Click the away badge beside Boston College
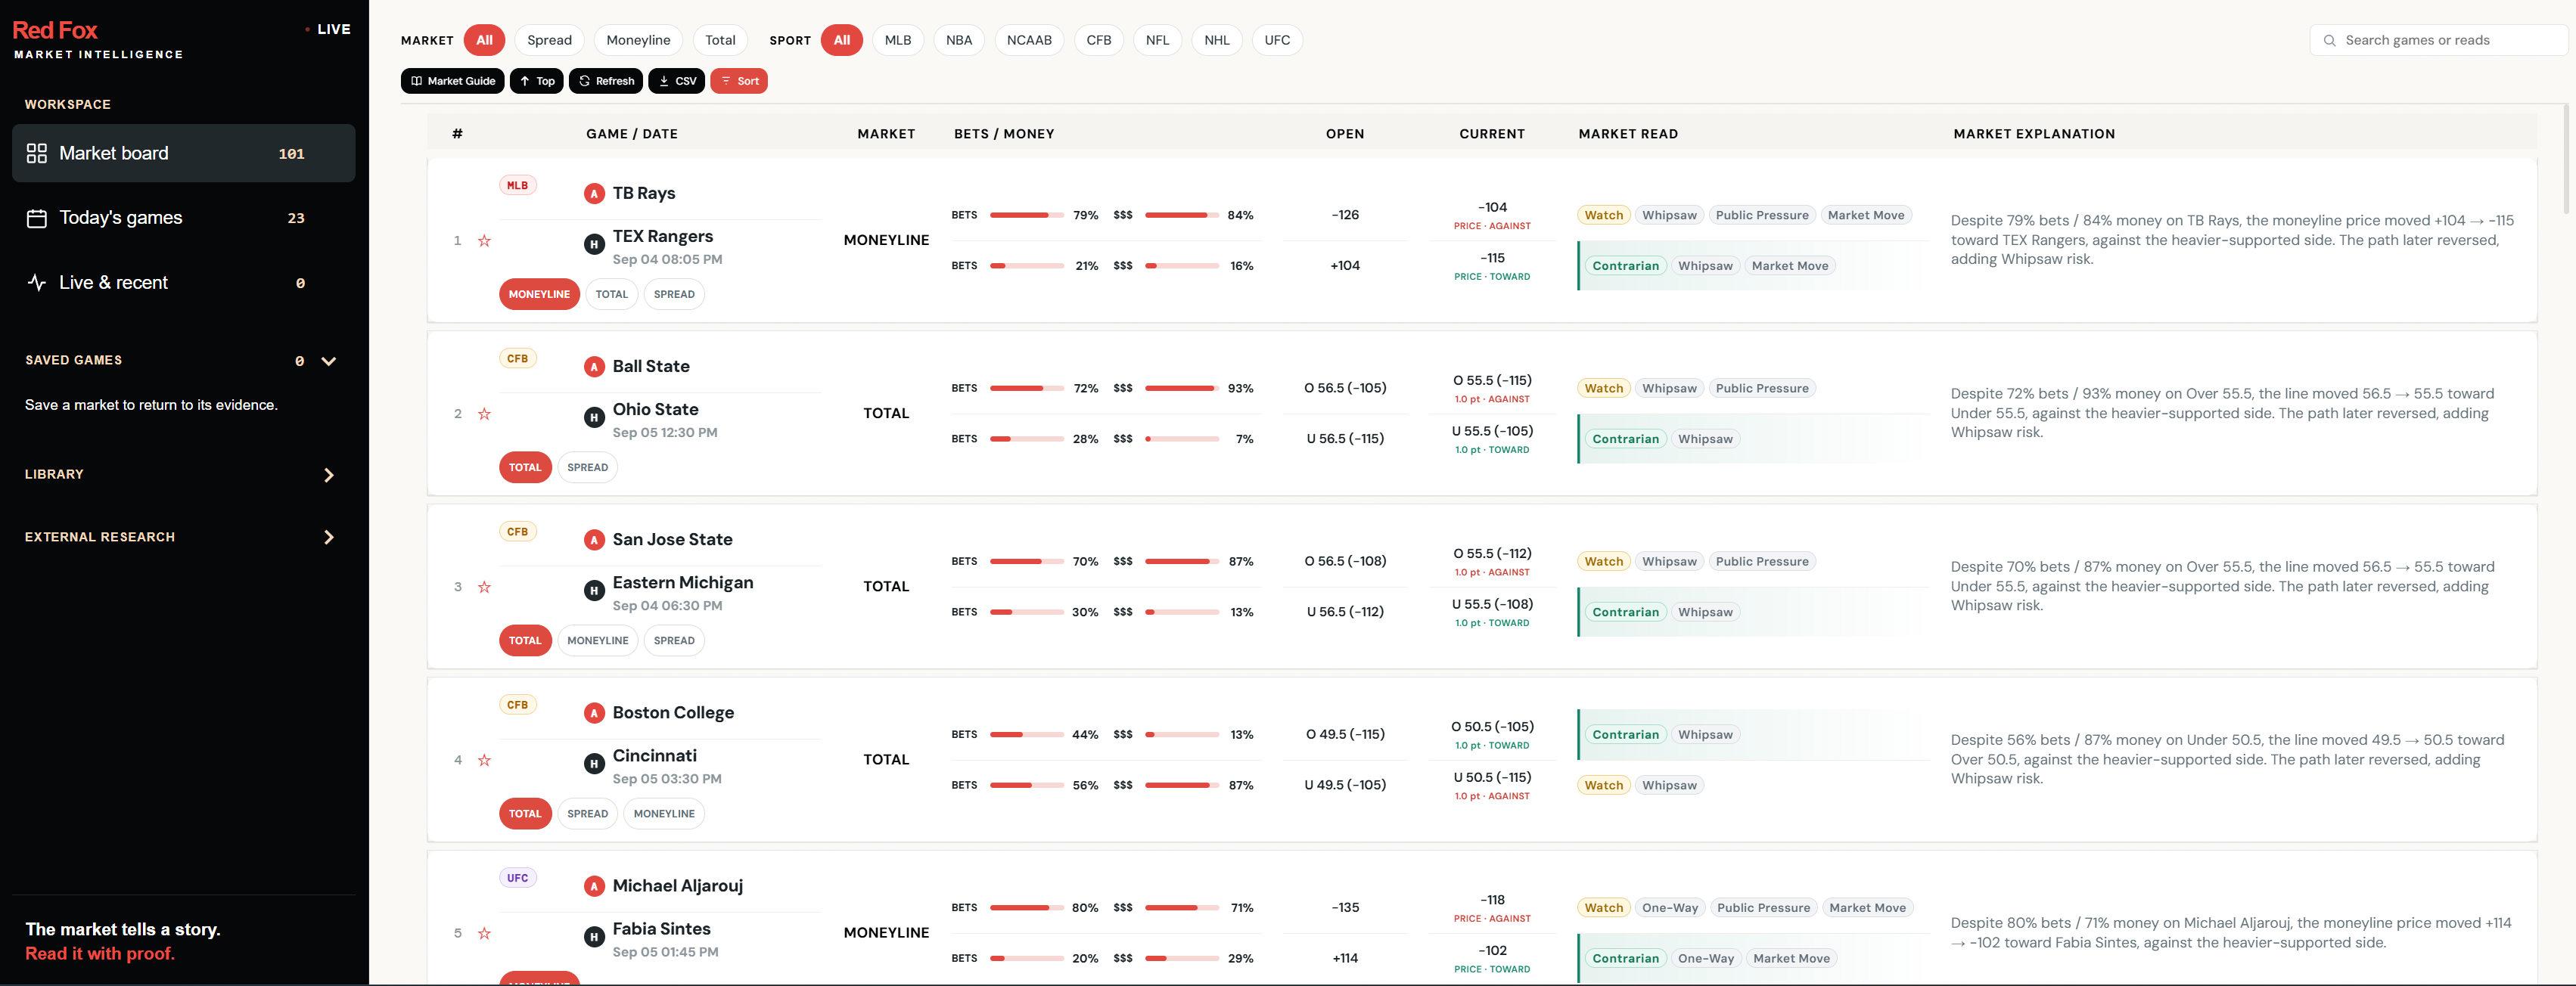Viewport: 2576px width, 986px height. pos(594,713)
